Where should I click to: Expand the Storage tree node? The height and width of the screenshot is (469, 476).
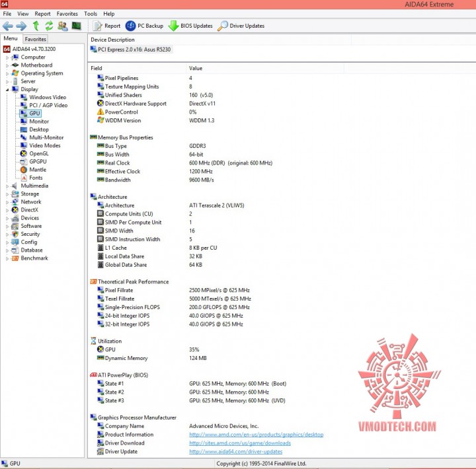pyautogui.click(x=7, y=194)
